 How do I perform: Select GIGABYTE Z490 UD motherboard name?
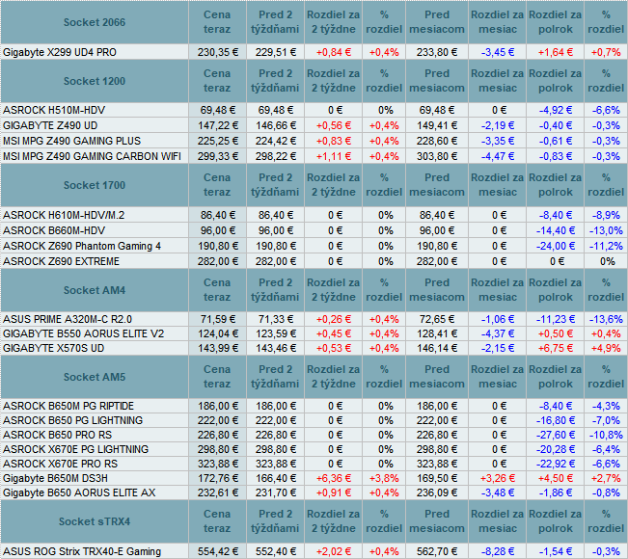click(x=50, y=125)
